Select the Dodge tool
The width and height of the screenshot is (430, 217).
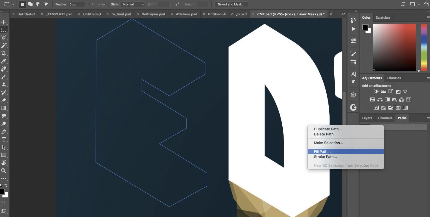click(x=4, y=124)
